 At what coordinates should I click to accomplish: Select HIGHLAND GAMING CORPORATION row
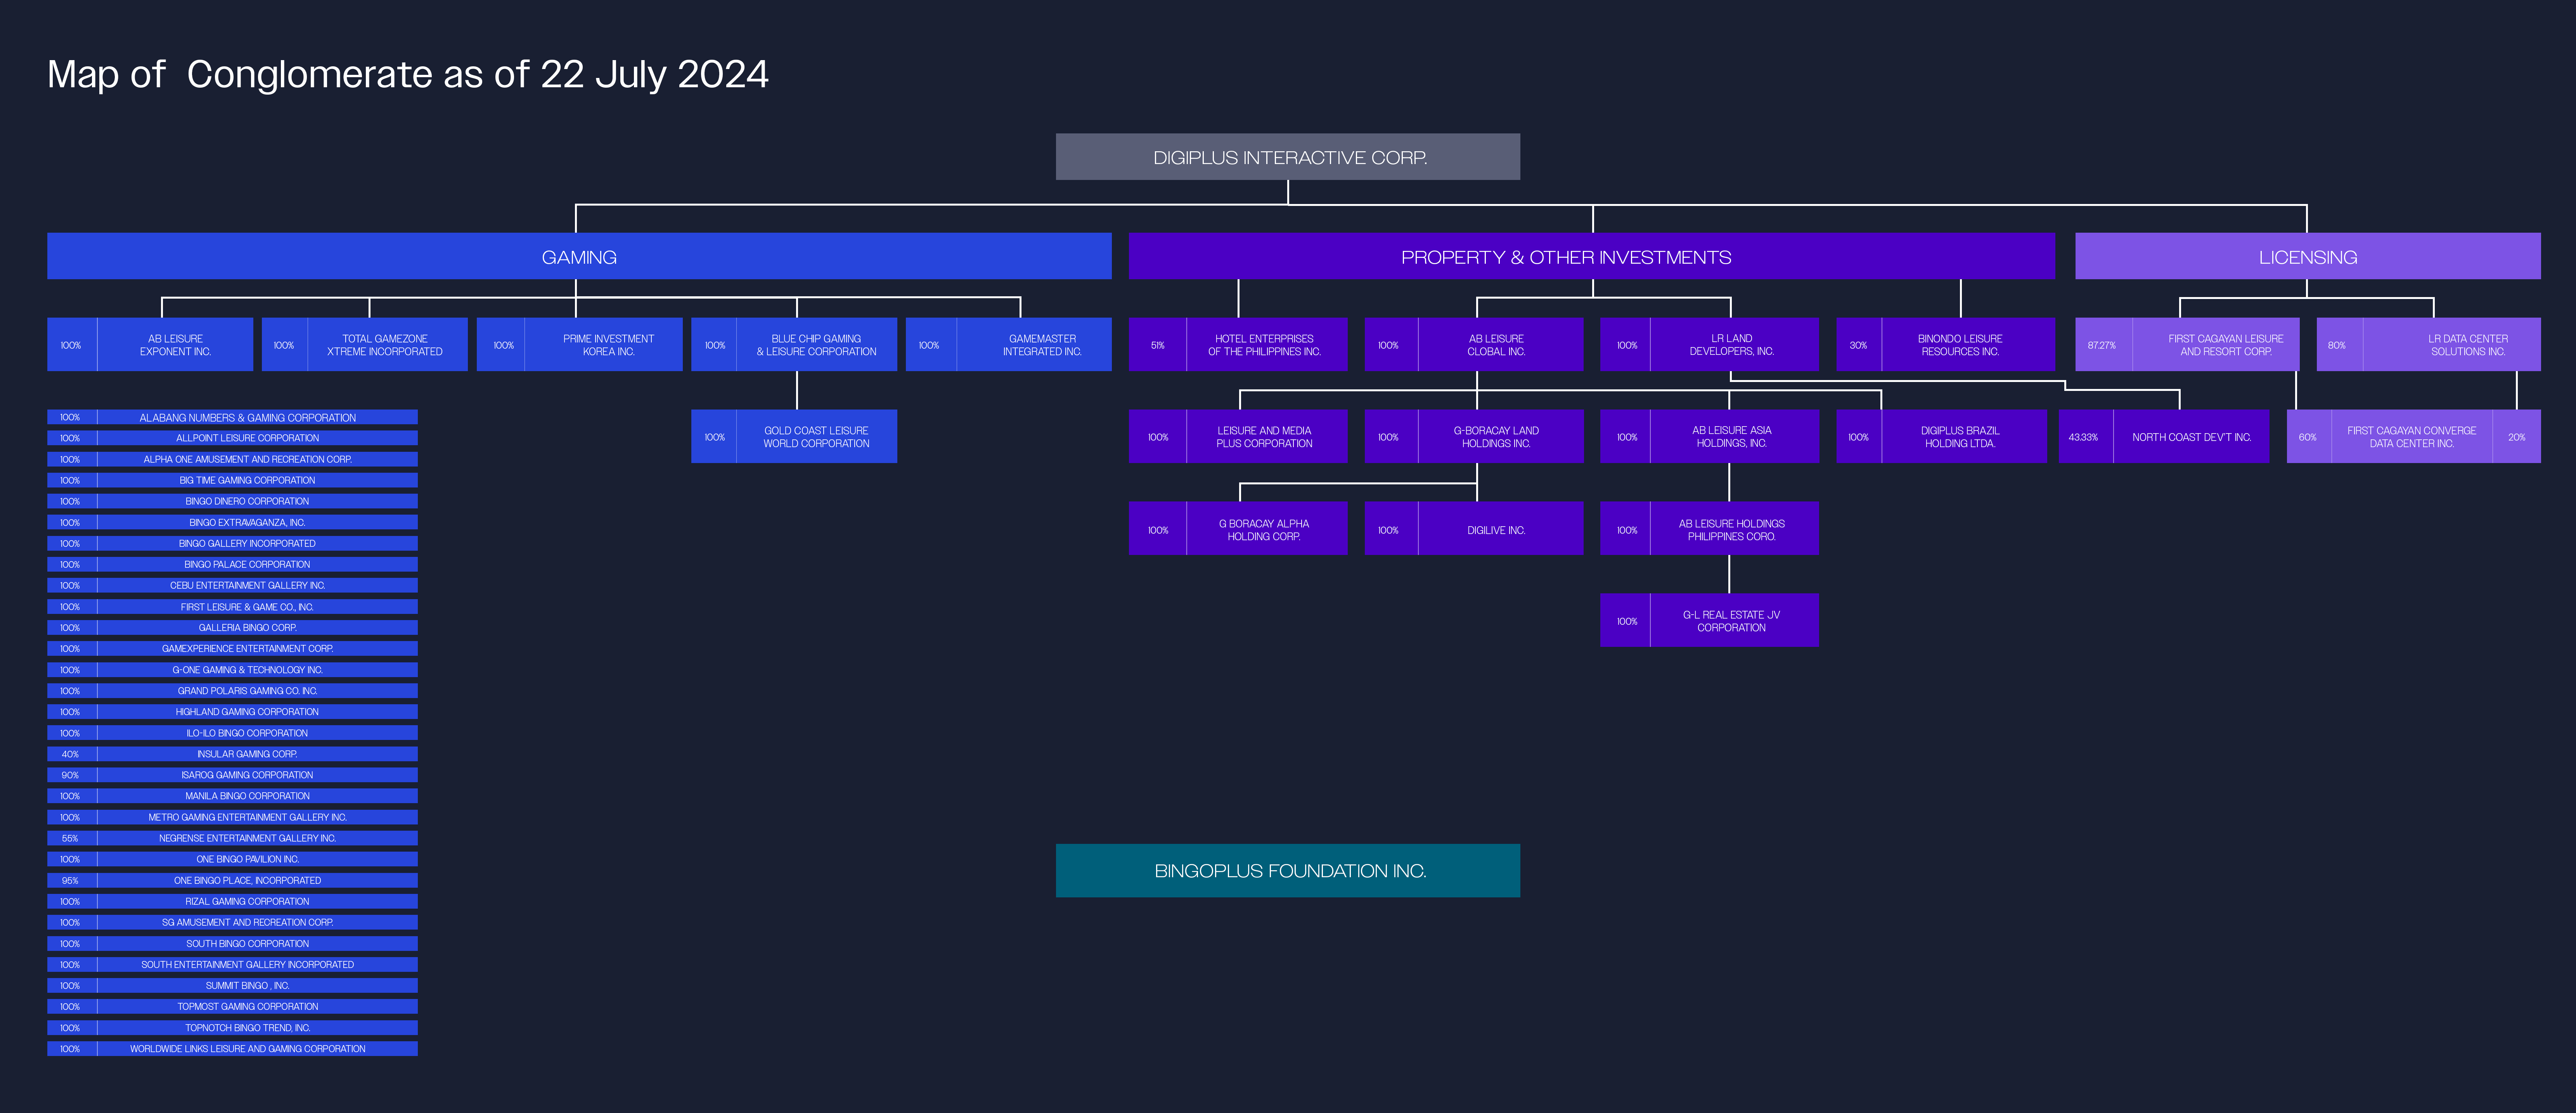click(x=232, y=712)
